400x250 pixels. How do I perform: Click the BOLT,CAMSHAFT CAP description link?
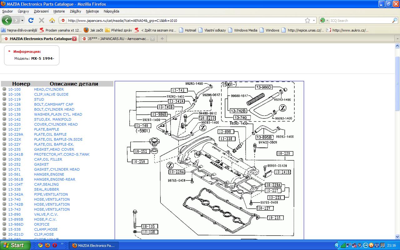coord(53,104)
